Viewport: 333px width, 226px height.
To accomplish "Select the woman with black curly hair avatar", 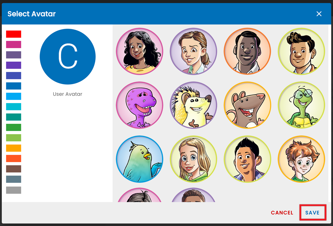I will point(140,51).
